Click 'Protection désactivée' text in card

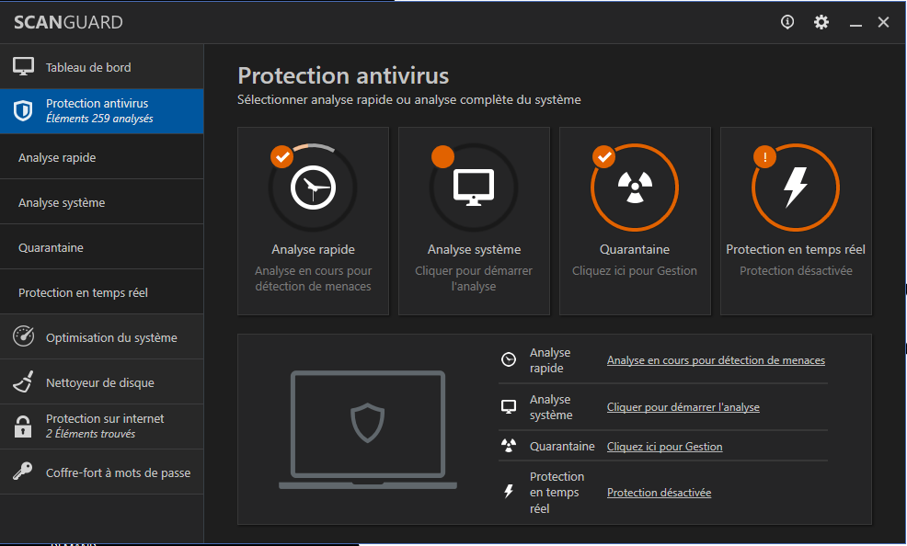click(796, 270)
